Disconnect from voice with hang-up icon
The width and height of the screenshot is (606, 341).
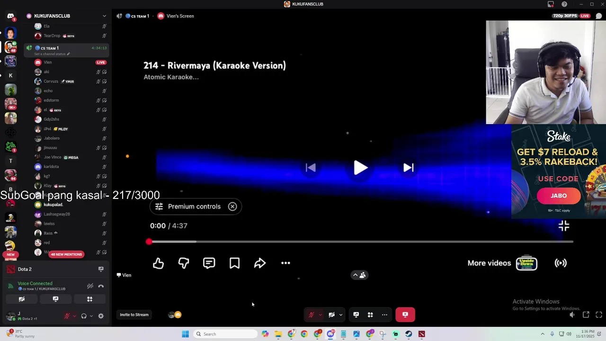tap(101, 286)
